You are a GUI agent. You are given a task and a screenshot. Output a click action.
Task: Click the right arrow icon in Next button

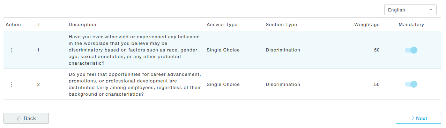[412, 118]
